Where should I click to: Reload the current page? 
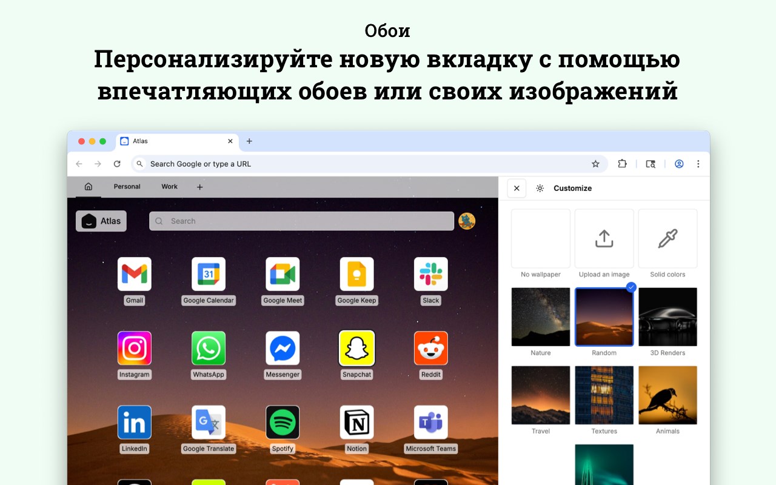click(x=117, y=164)
